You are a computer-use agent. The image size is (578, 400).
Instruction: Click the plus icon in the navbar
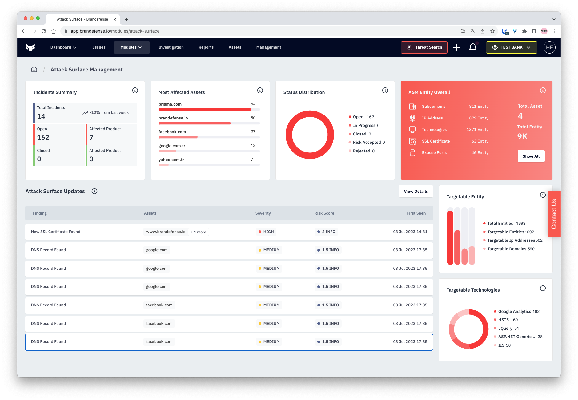(x=456, y=47)
